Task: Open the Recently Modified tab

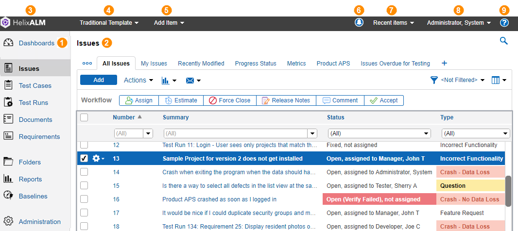Action: tap(201, 64)
